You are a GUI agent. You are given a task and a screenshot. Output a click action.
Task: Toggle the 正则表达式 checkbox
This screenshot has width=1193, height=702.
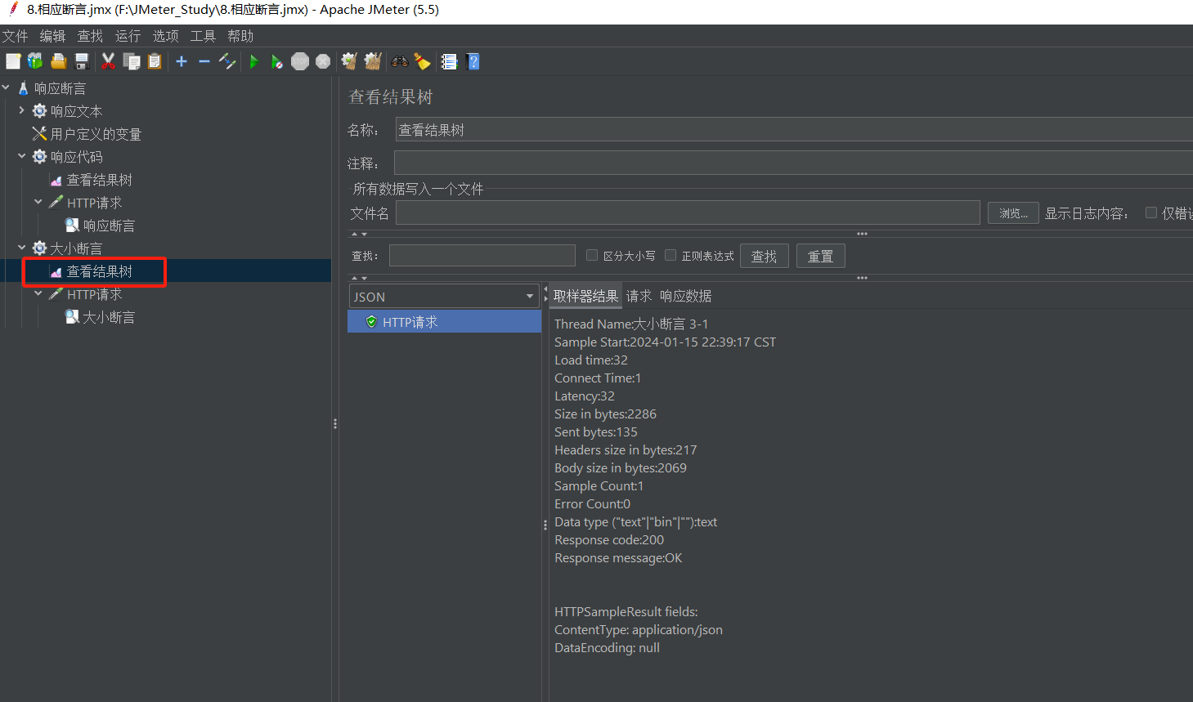[x=671, y=255]
